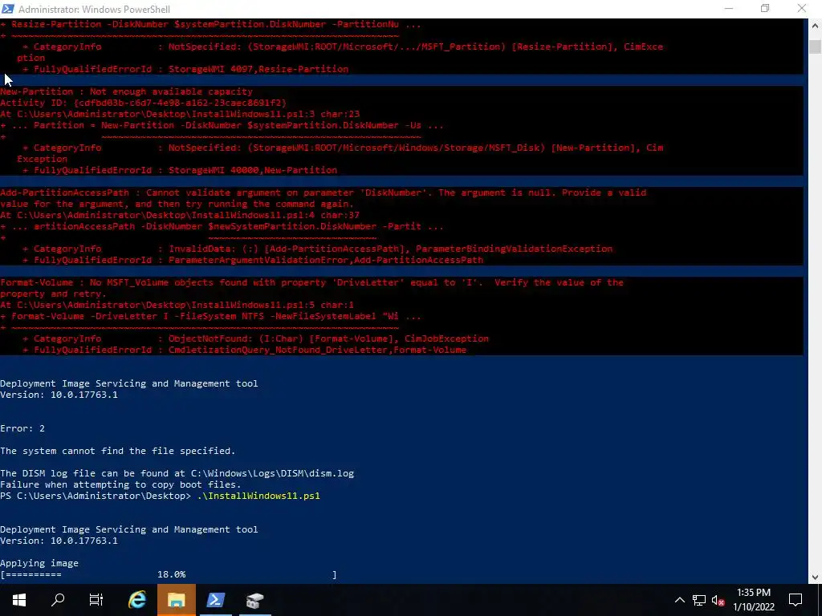
Task: Click 'ParameterArgumentValidationError,Add-PartitionAccessPath' text
Action: pyautogui.click(x=326, y=261)
